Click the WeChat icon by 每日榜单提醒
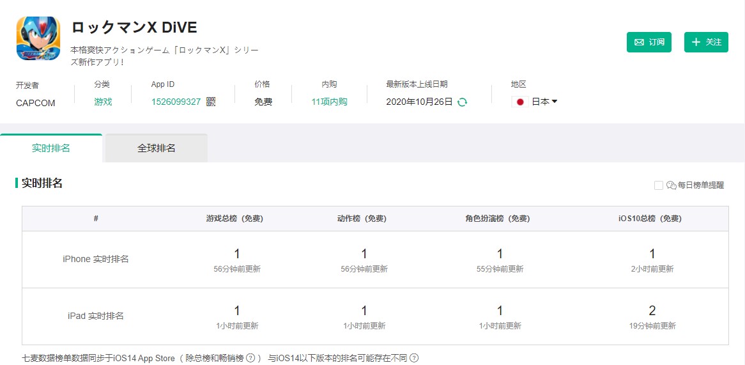 coord(672,185)
